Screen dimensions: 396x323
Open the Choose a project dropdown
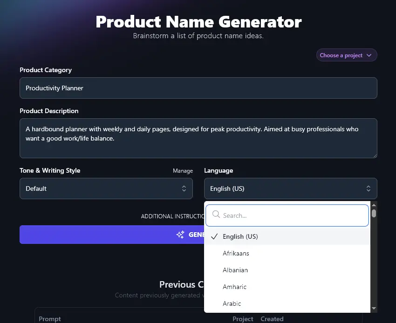(347, 55)
